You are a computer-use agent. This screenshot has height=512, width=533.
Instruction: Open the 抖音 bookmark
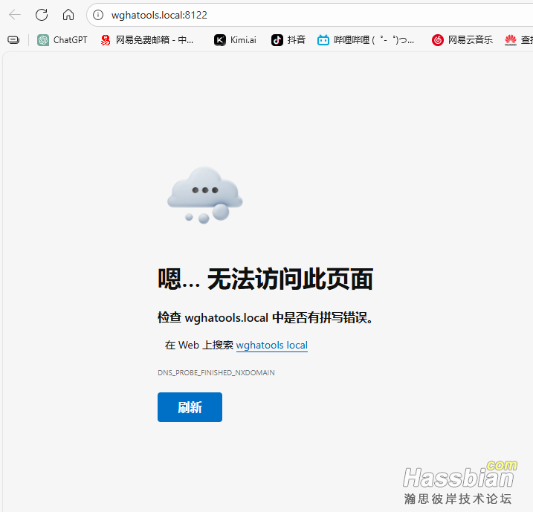click(288, 40)
